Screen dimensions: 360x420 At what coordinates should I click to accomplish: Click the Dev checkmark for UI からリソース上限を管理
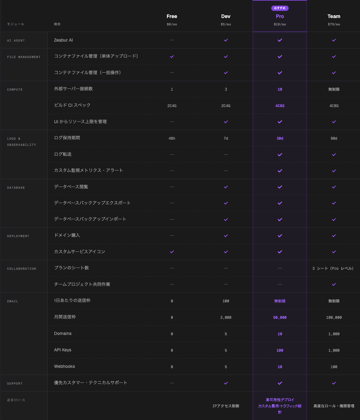point(226,122)
